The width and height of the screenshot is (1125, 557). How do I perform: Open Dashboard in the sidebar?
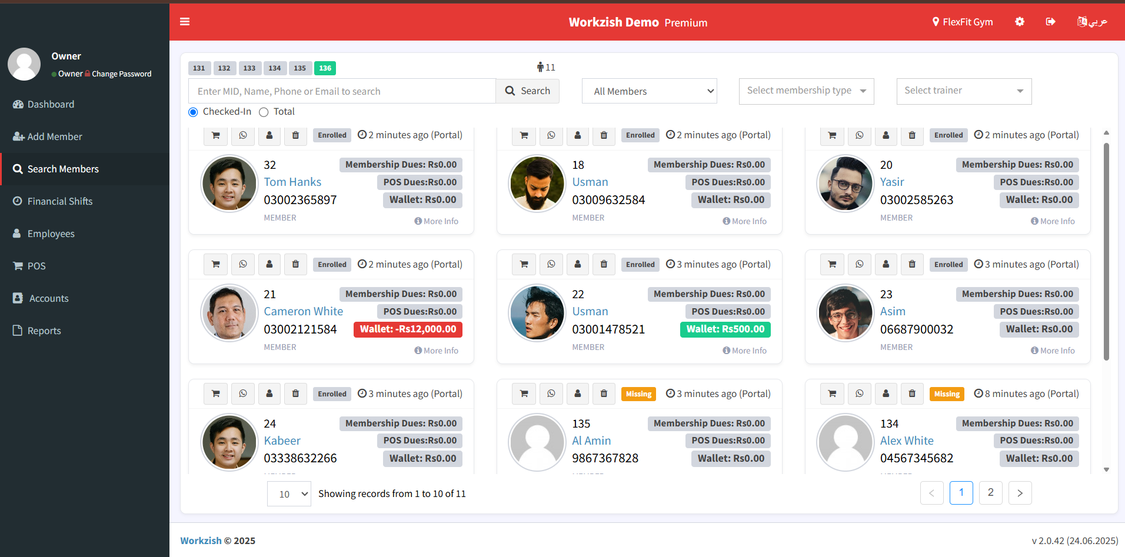pos(85,104)
